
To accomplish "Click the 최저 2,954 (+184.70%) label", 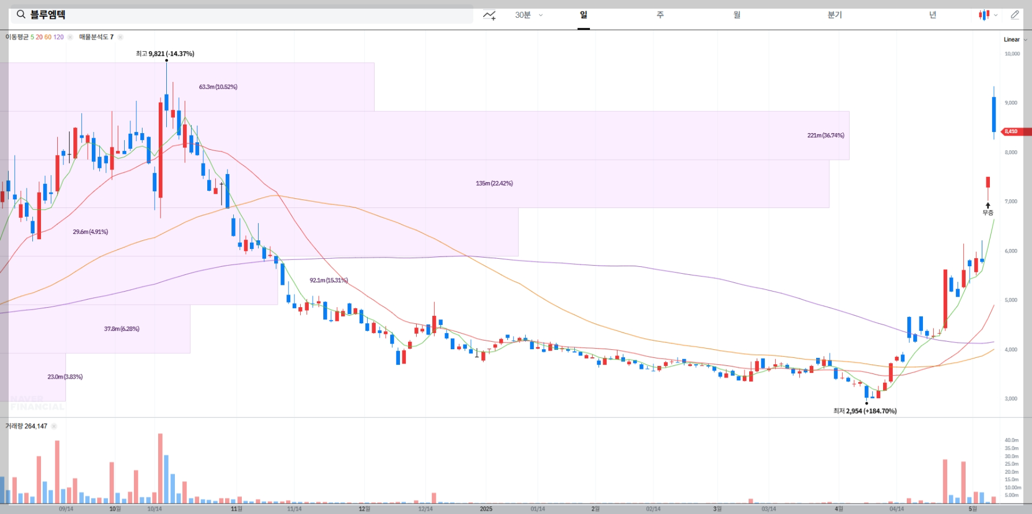I will [x=865, y=411].
